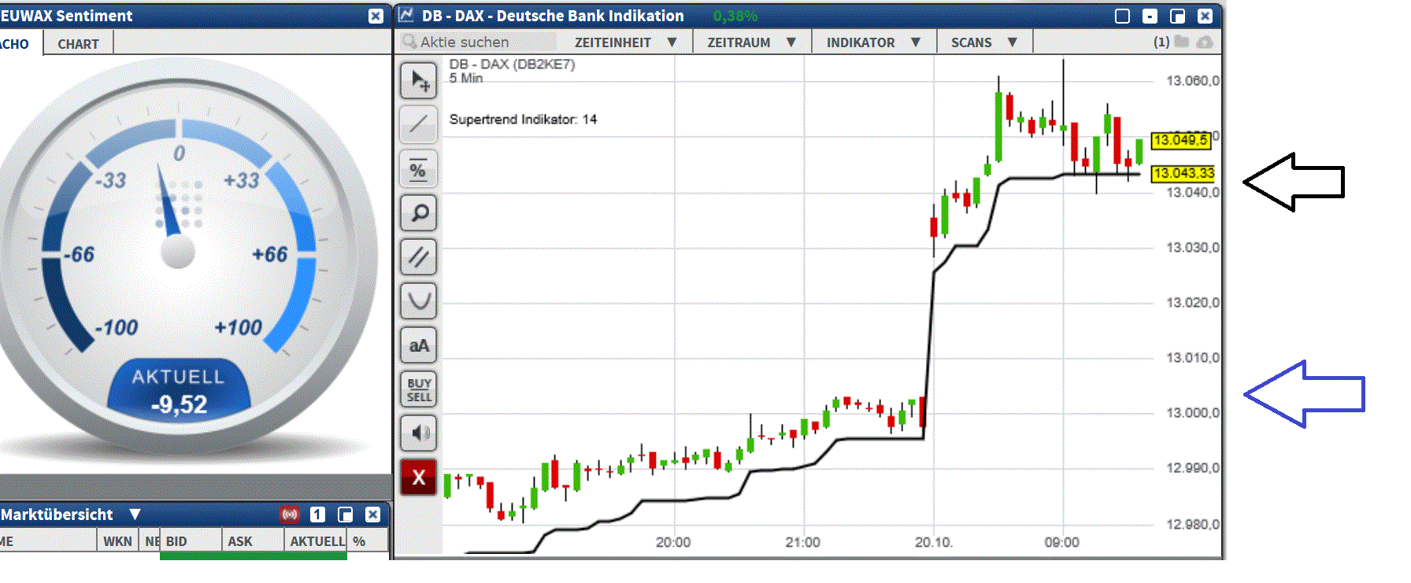This screenshot has height=583, width=1411.
Task: Click the Aktie suchen search field
Action: 480,42
